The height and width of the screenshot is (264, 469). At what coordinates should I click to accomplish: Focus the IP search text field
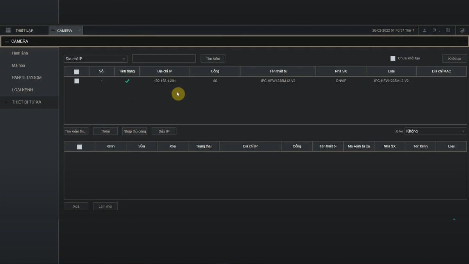point(164,59)
